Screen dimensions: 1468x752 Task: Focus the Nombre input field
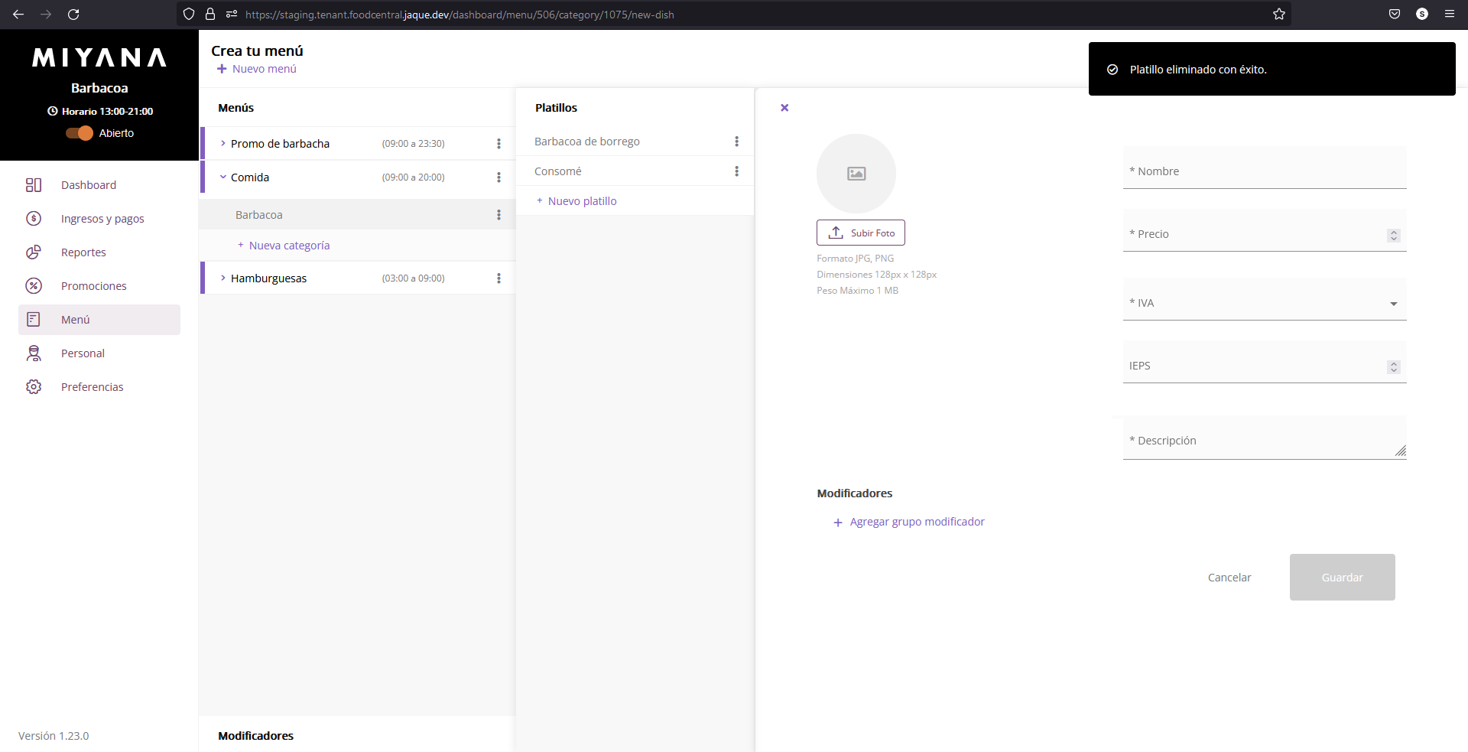coord(1265,168)
